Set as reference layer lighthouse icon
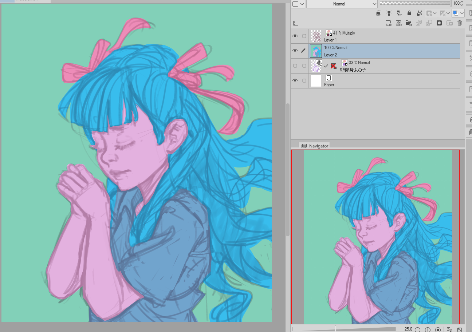This screenshot has height=332, width=472. pos(389,13)
